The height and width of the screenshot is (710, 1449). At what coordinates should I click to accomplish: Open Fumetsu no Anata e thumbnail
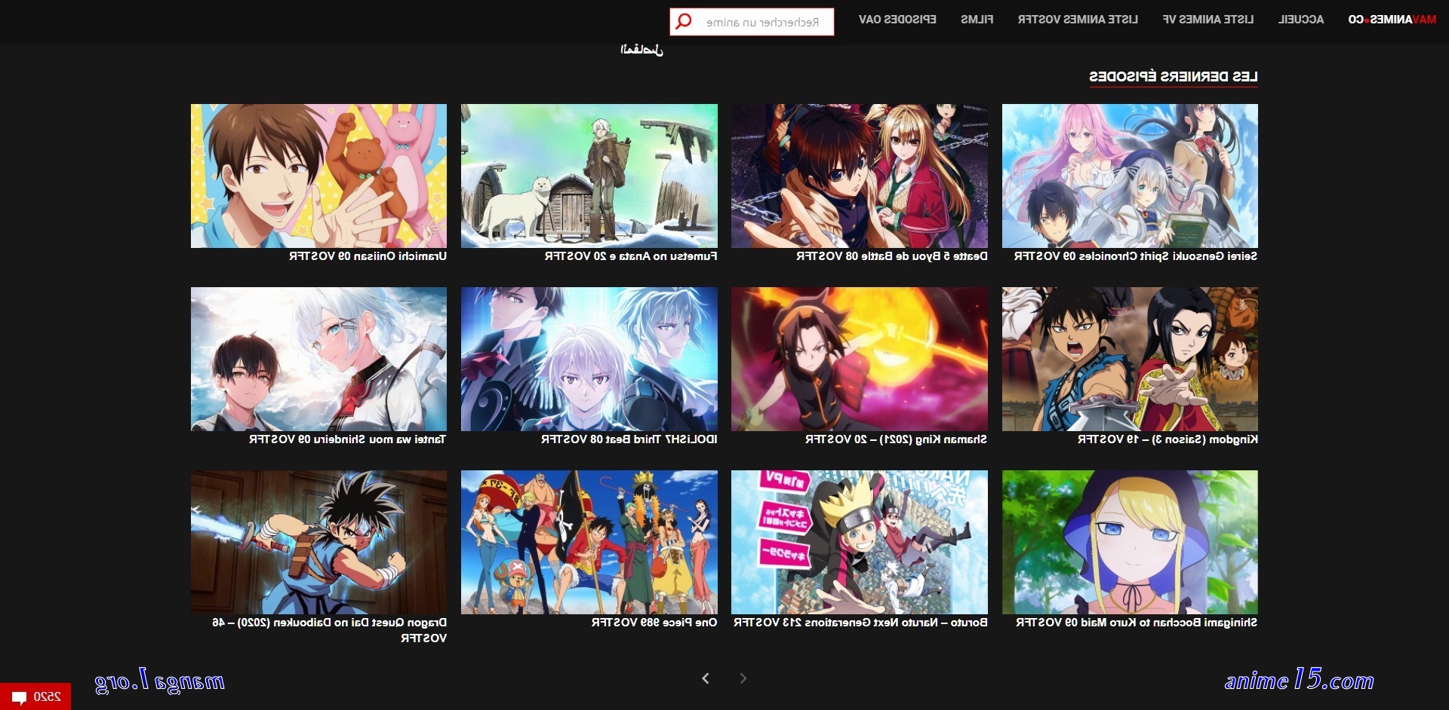tap(589, 176)
